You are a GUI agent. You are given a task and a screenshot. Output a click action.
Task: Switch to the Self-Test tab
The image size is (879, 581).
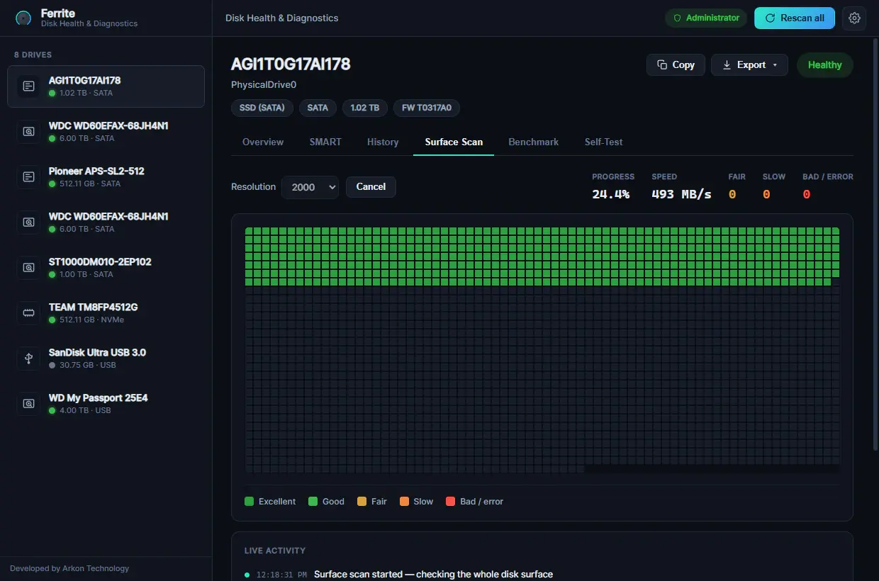pyautogui.click(x=604, y=142)
